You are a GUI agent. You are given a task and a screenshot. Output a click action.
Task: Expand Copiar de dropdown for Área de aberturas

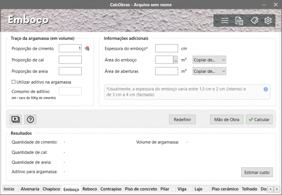point(210,71)
